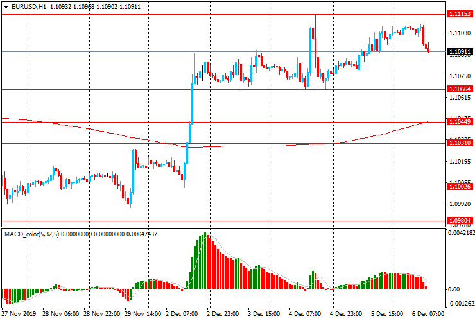The width and height of the screenshot is (475, 321).
Task: Click the 28 Nov 22:00 time label
Action: pos(102,313)
